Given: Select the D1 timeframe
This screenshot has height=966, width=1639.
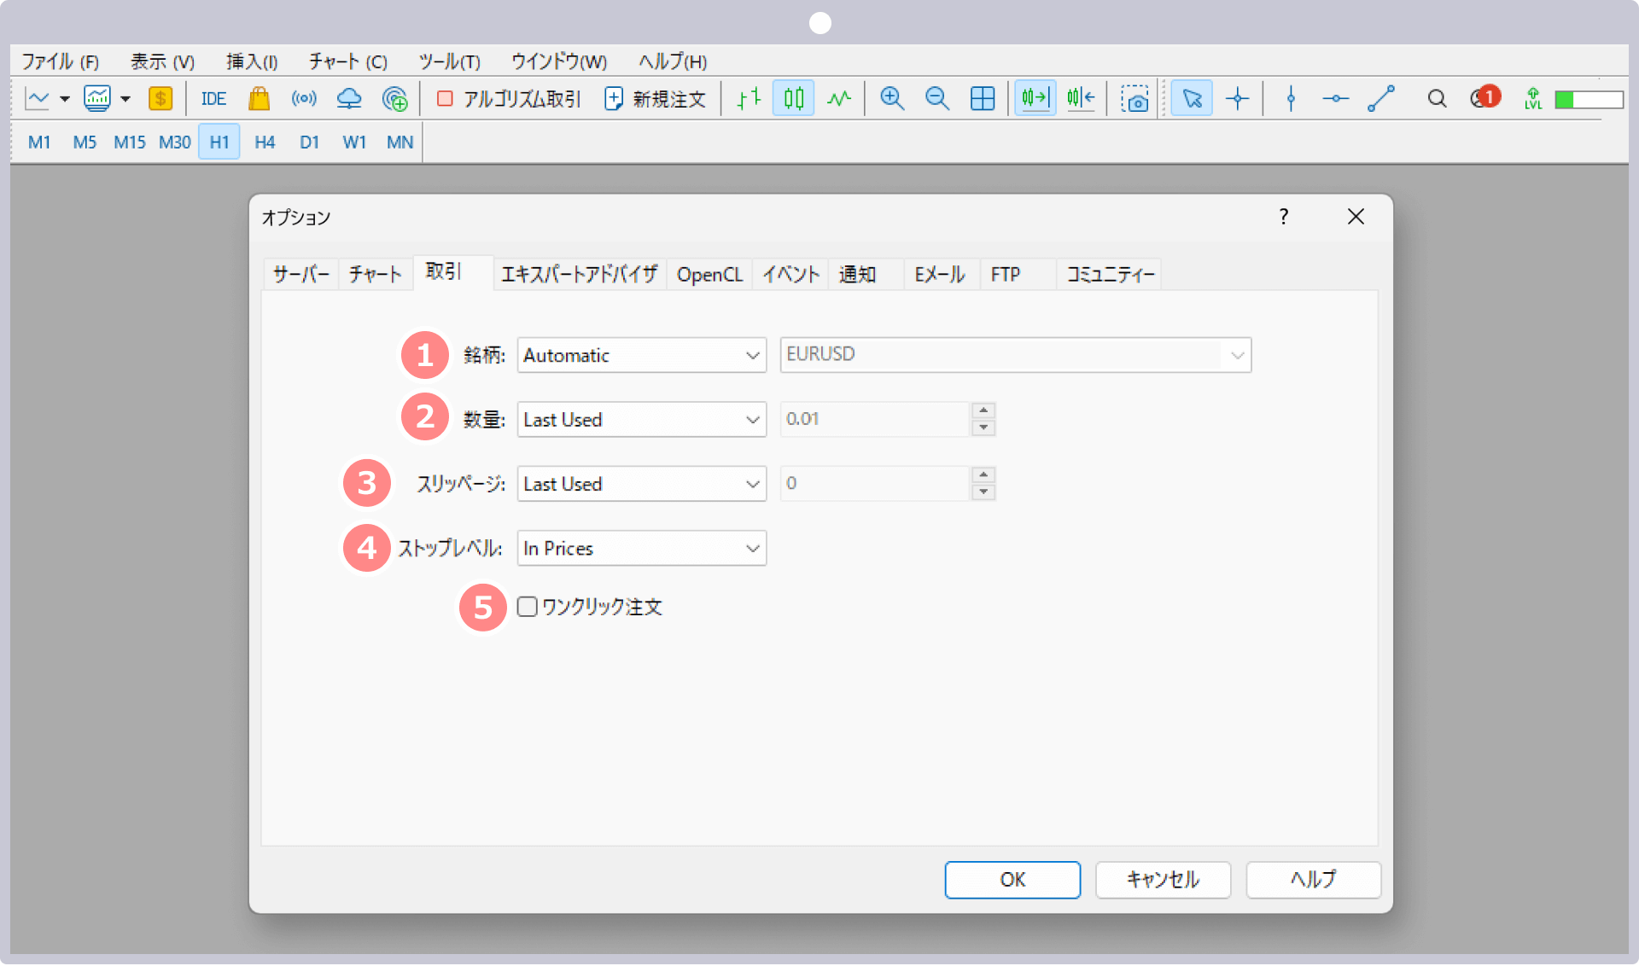Looking at the screenshot, I should [309, 143].
